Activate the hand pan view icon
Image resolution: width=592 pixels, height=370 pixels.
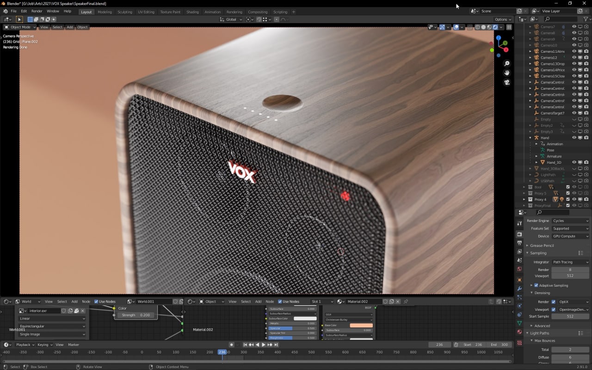507,73
